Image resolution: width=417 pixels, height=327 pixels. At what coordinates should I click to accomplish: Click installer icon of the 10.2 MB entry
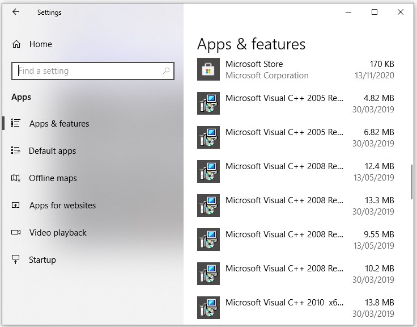pyautogui.click(x=208, y=274)
